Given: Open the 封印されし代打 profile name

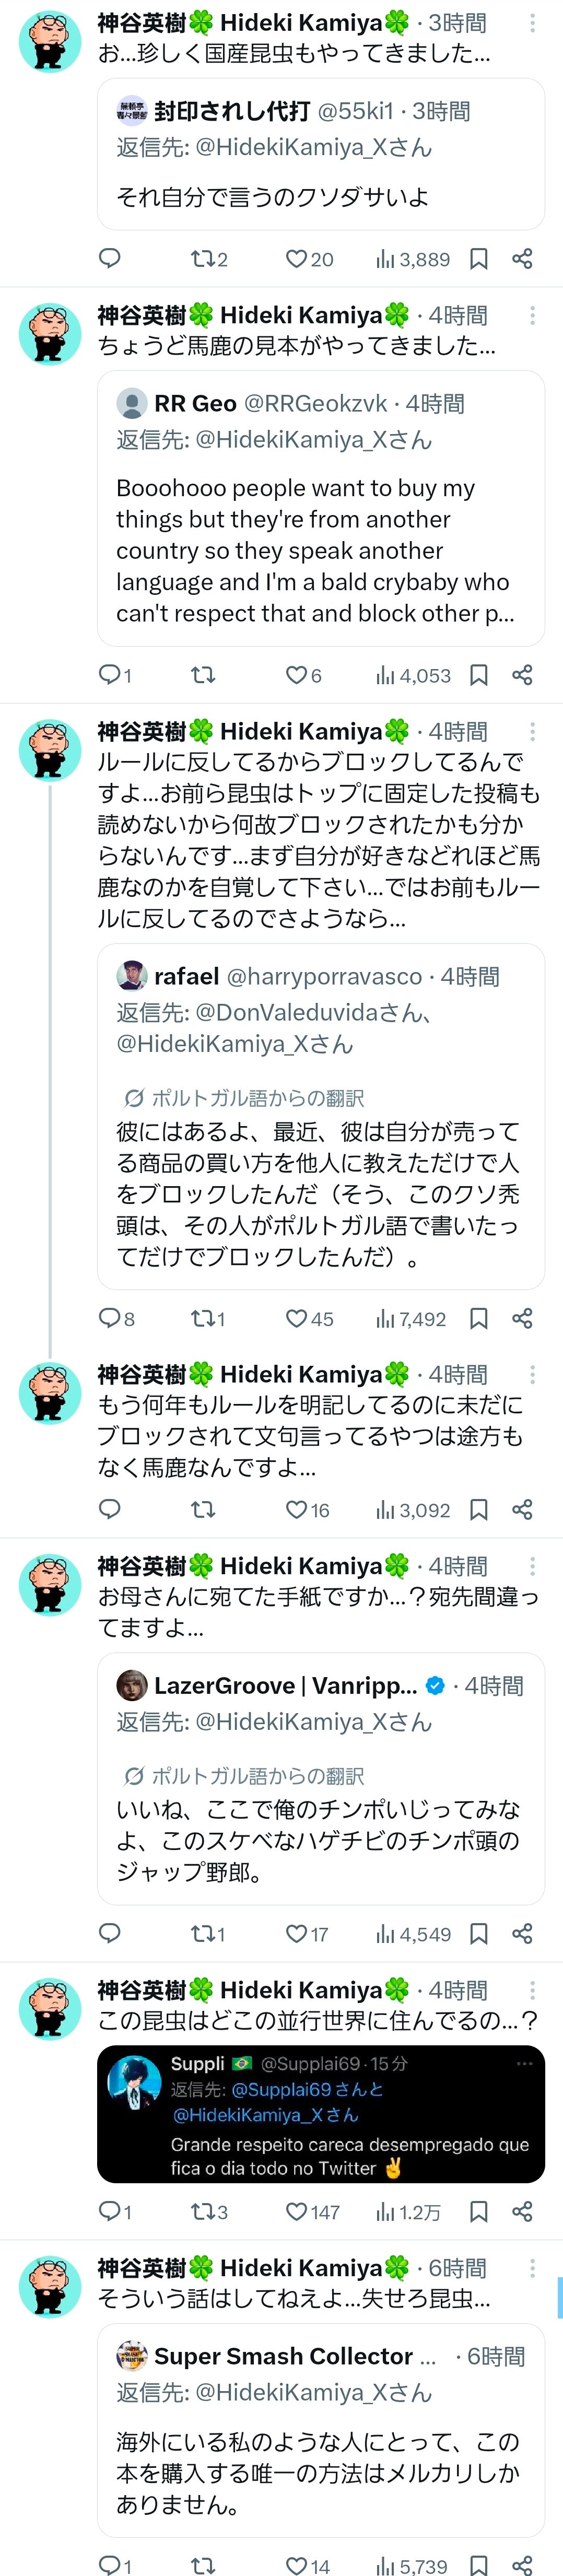Looking at the screenshot, I should point(231,111).
